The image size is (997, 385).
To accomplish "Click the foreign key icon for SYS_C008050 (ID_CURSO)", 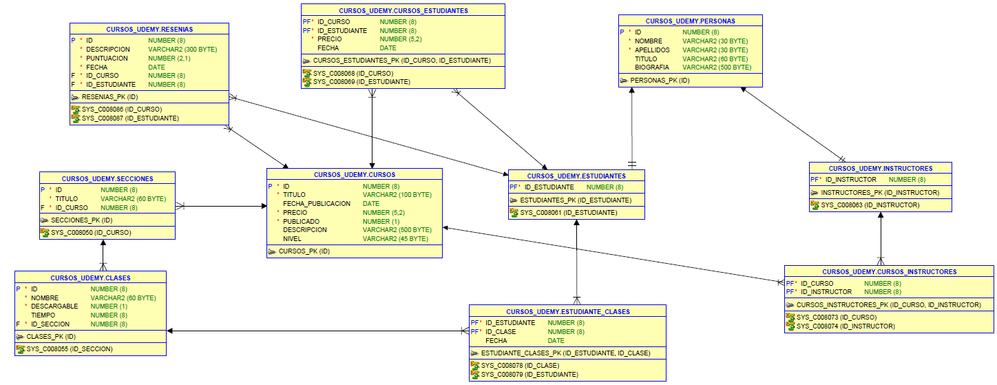I will [x=45, y=233].
